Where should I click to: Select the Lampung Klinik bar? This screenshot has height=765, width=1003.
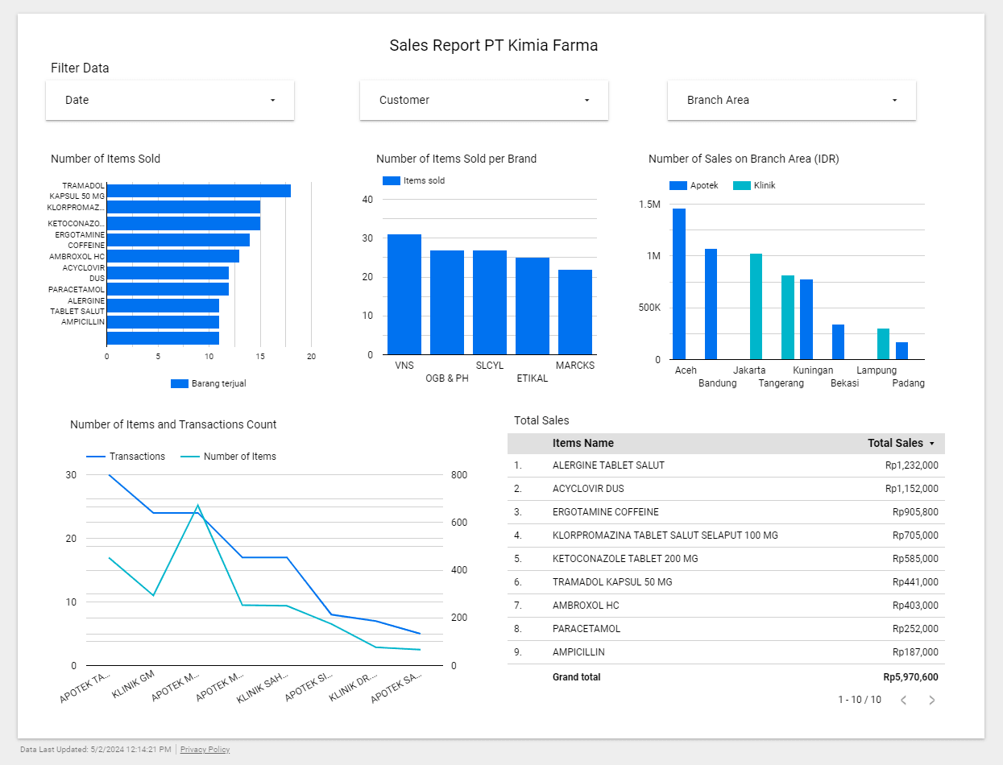coord(883,344)
